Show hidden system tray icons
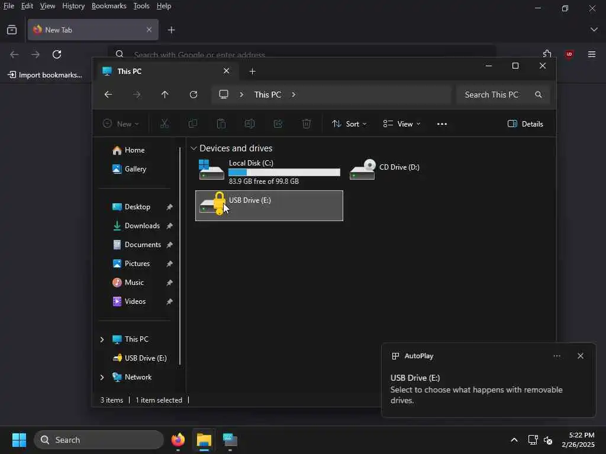The width and height of the screenshot is (606, 454). coord(514,440)
